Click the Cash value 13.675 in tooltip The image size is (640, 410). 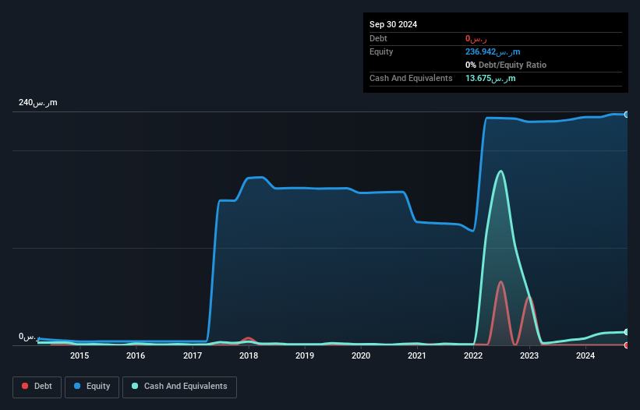pos(490,78)
